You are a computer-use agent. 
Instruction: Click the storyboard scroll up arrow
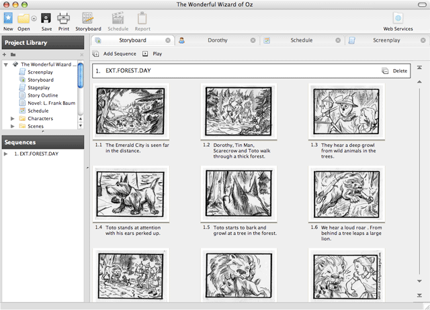coord(419,82)
